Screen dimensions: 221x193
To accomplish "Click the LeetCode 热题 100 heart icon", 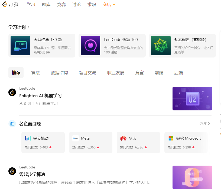I will click(90, 46).
